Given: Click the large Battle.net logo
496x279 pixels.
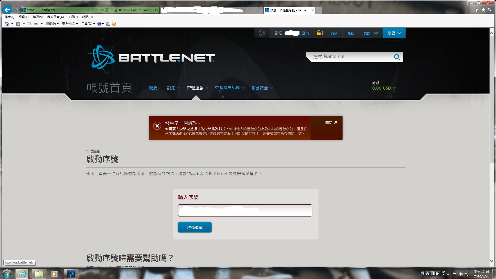Looking at the screenshot, I should click(x=151, y=58).
